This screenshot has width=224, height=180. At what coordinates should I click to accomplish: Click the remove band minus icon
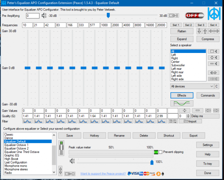click(197, 111)
